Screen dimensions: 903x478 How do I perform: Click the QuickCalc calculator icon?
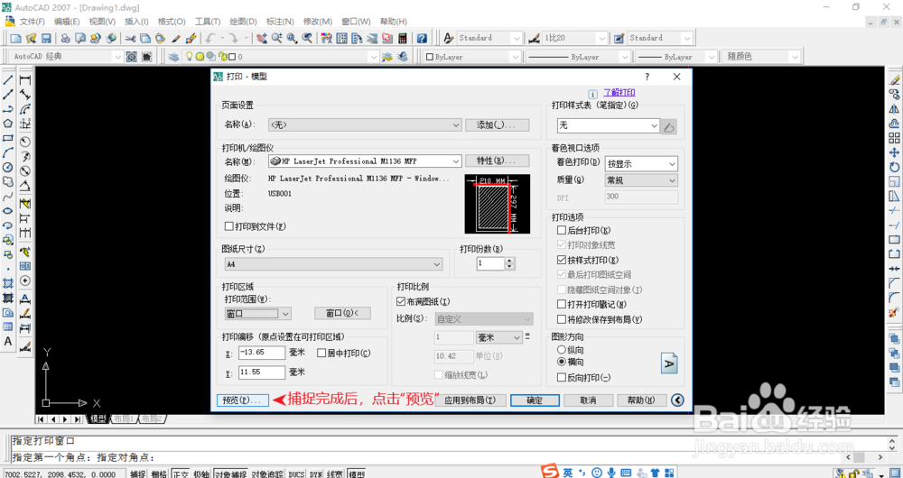coord(402,39)
